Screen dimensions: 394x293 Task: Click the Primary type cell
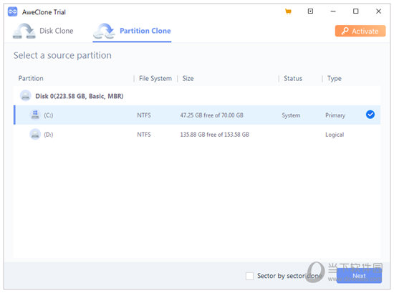coord(335,115)
